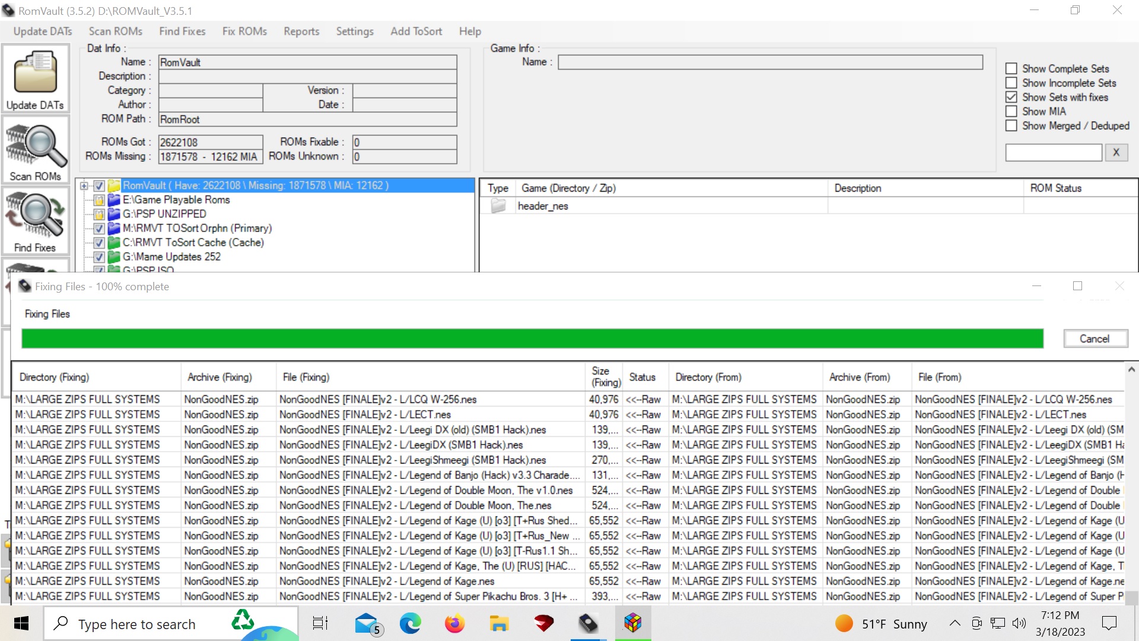
Task: Show hidden tray icons chevron
Action: point(955,623)
